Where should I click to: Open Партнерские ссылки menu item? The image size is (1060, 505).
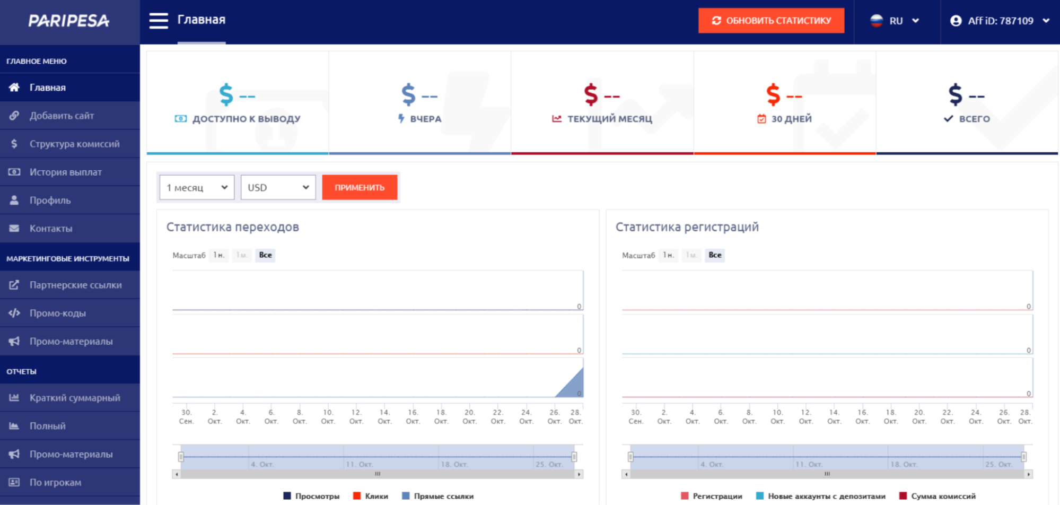click(x=75, y=285)
